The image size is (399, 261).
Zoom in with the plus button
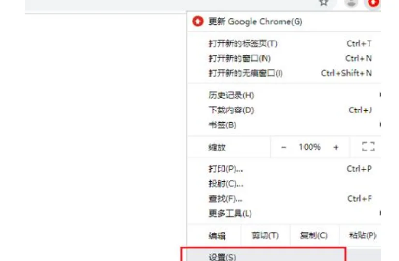336,147
